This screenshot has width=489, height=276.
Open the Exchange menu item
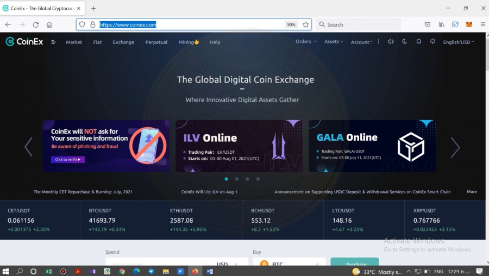123,42
